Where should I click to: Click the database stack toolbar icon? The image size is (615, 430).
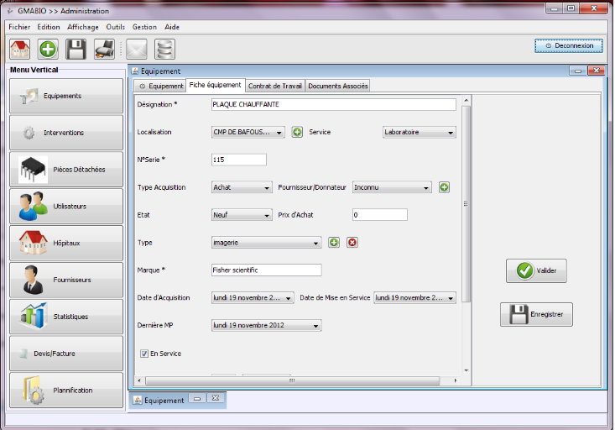(165, 49)
